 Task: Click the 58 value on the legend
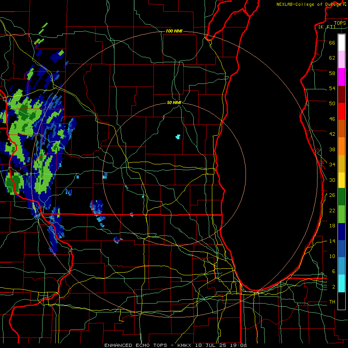click(x=332, y=73)
